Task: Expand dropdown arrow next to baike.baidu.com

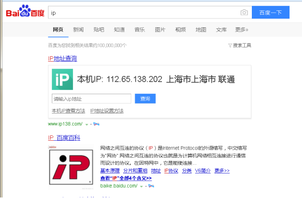Action: coord(141,187)
